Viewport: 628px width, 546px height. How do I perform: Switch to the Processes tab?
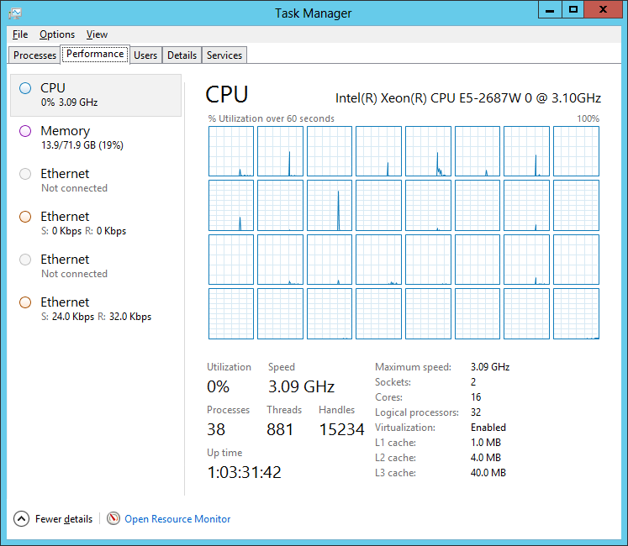pos(34,55)
